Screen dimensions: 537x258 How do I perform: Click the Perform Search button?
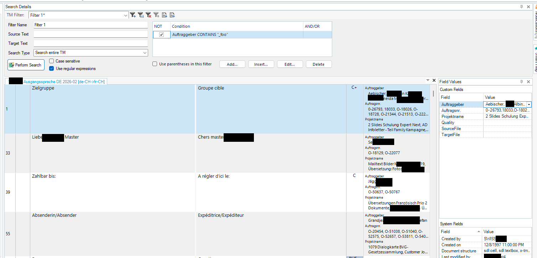[x=25, y=65]
